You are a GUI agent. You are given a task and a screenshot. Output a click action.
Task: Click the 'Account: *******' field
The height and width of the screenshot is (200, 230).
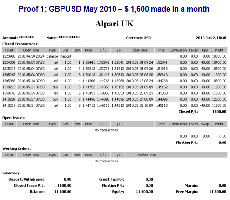[x=18, y=38]
